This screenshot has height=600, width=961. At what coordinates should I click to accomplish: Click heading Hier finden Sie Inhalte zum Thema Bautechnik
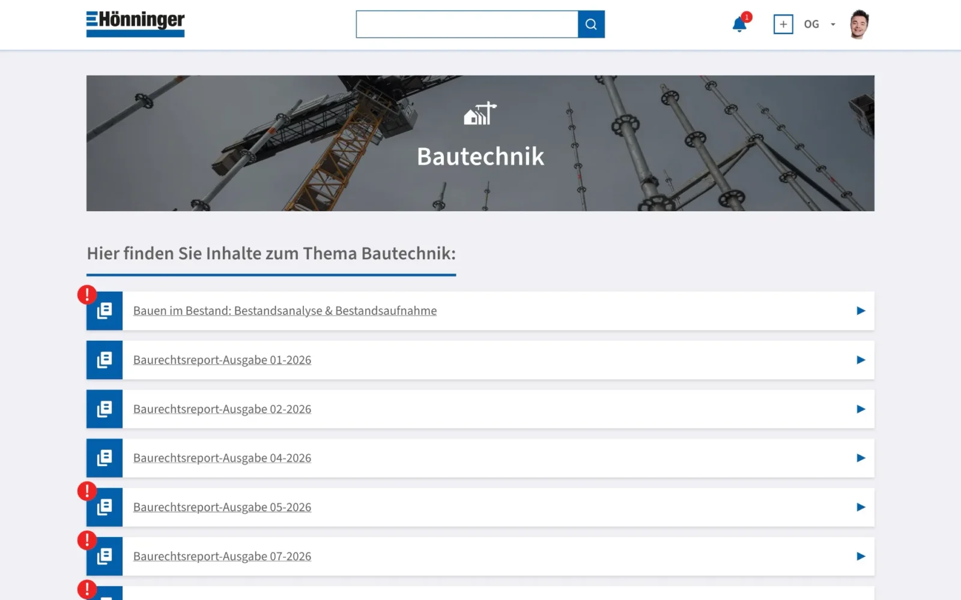click(x=271, y=254)
